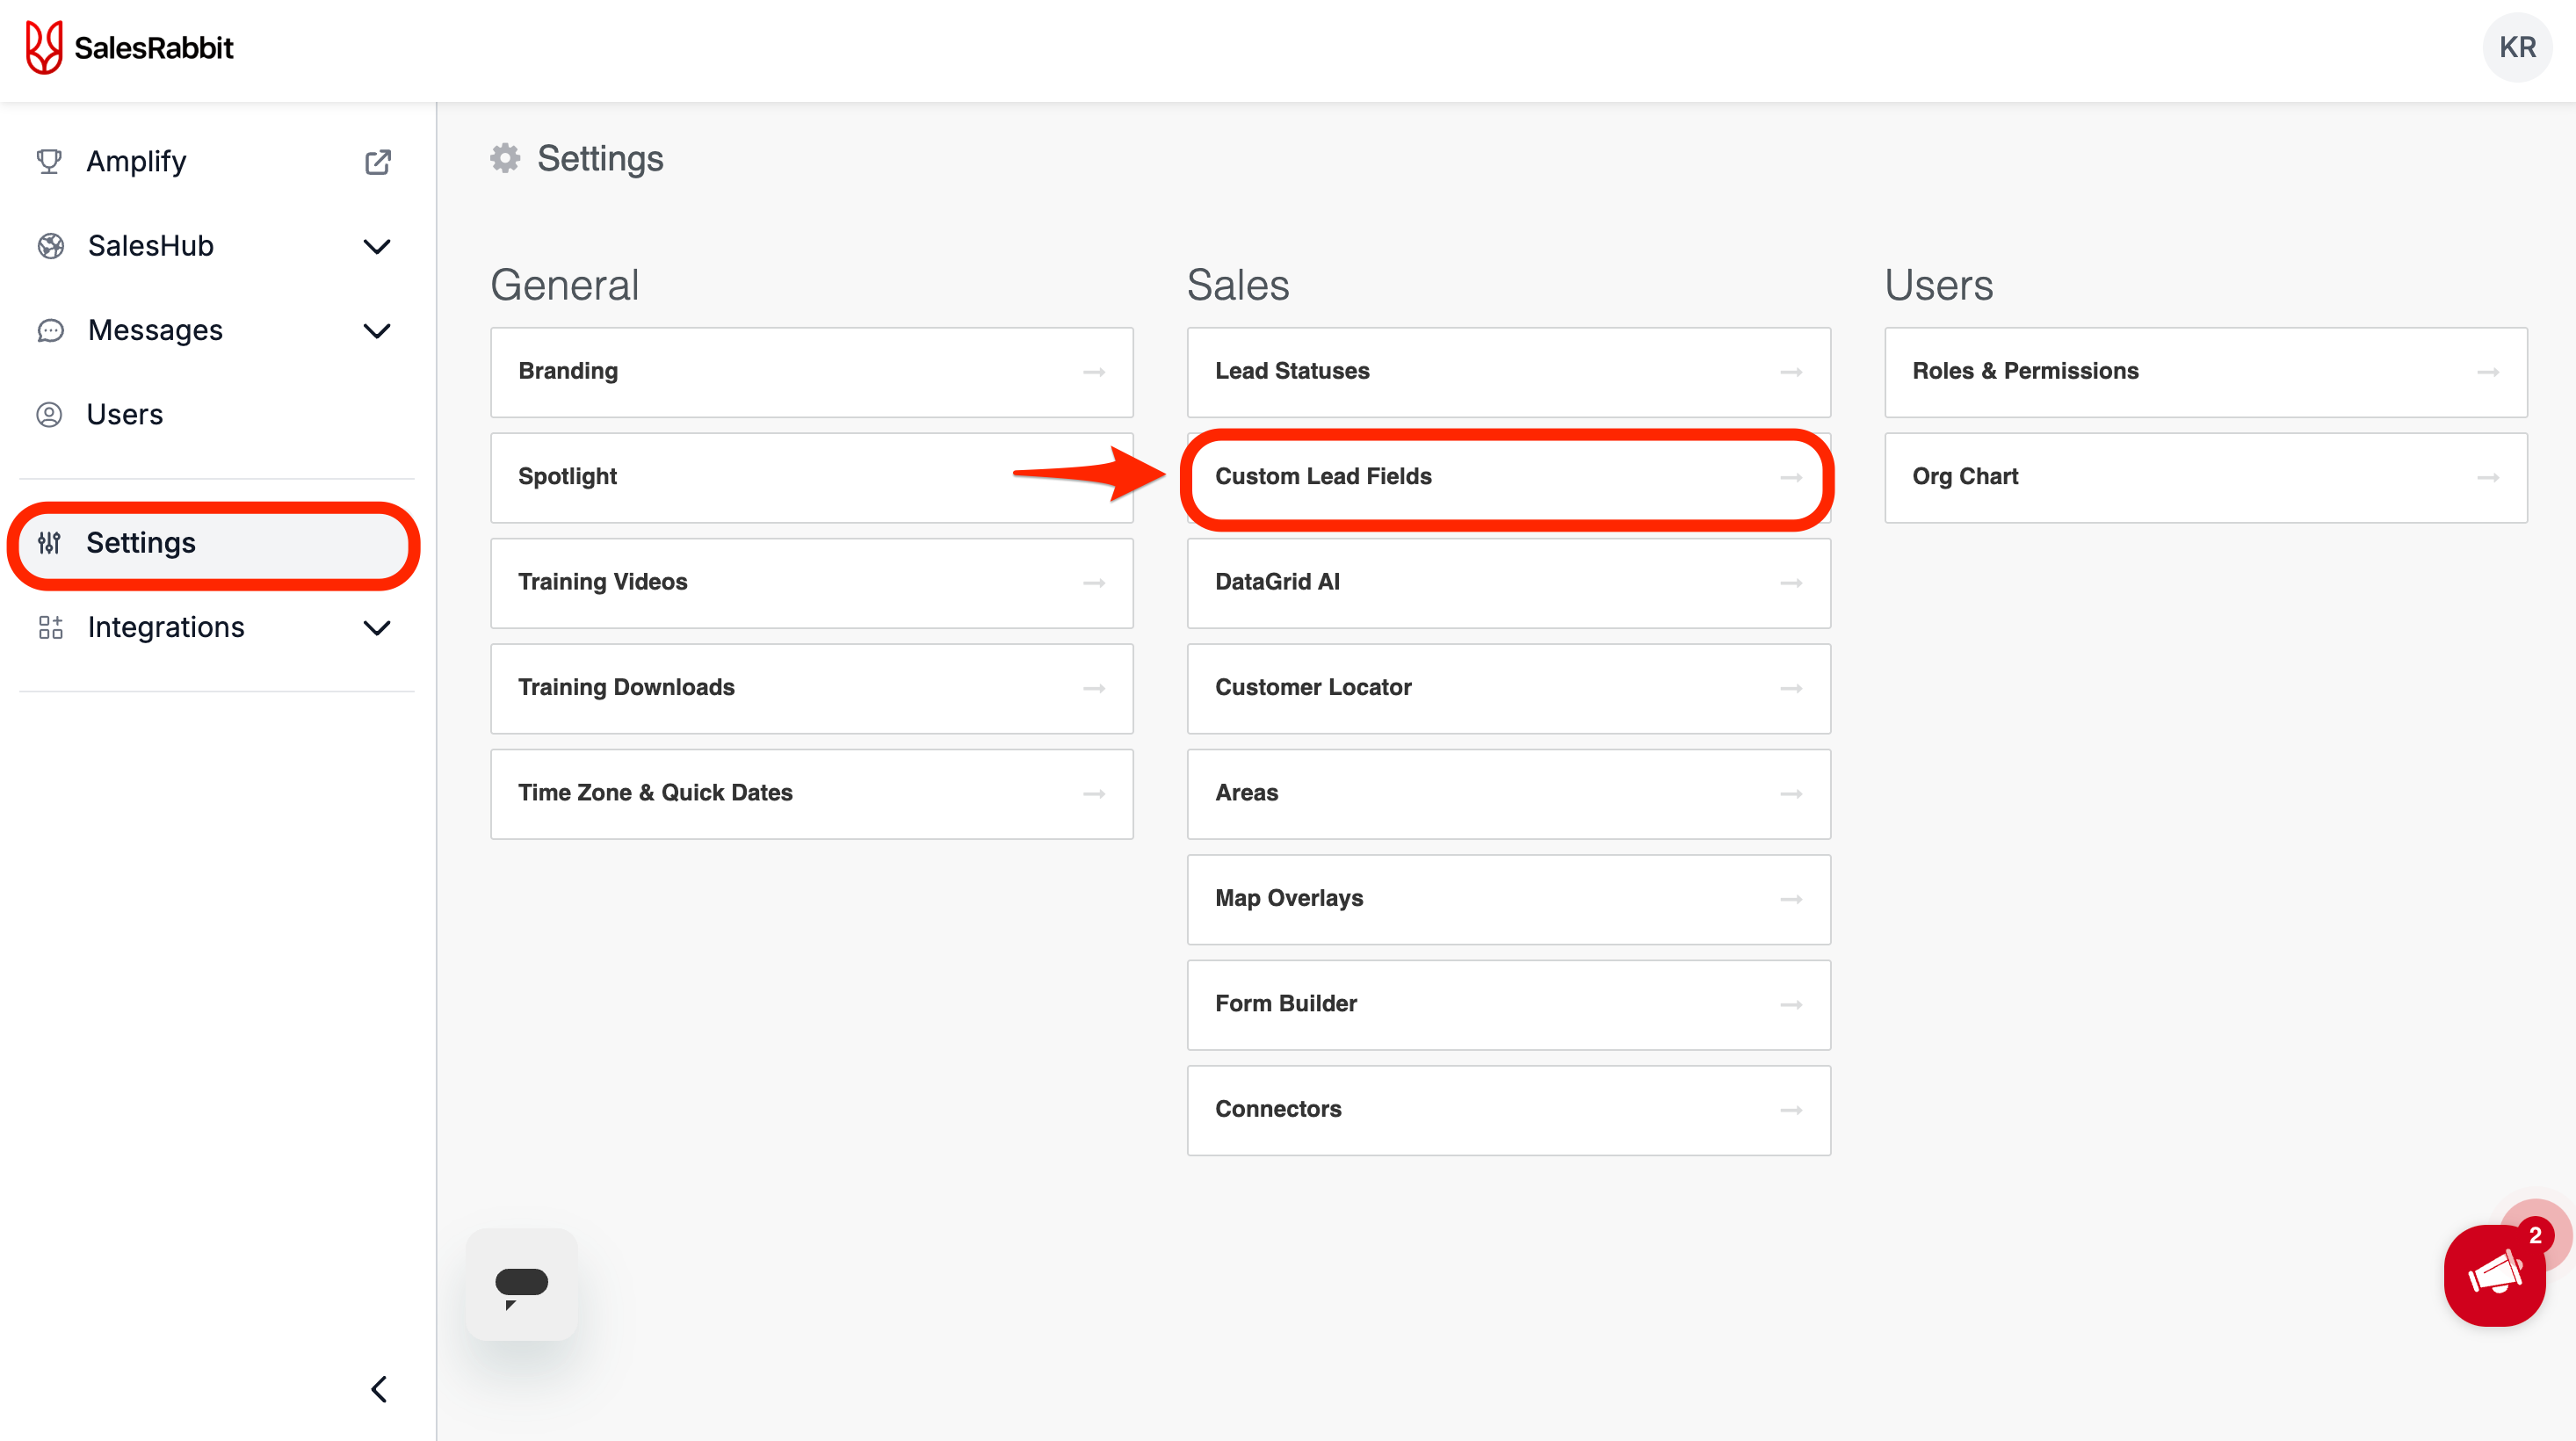This screenshot has height=1441, width=2576.
Task: Click the Settings sliders icon in sidebar
Action: 49,543
